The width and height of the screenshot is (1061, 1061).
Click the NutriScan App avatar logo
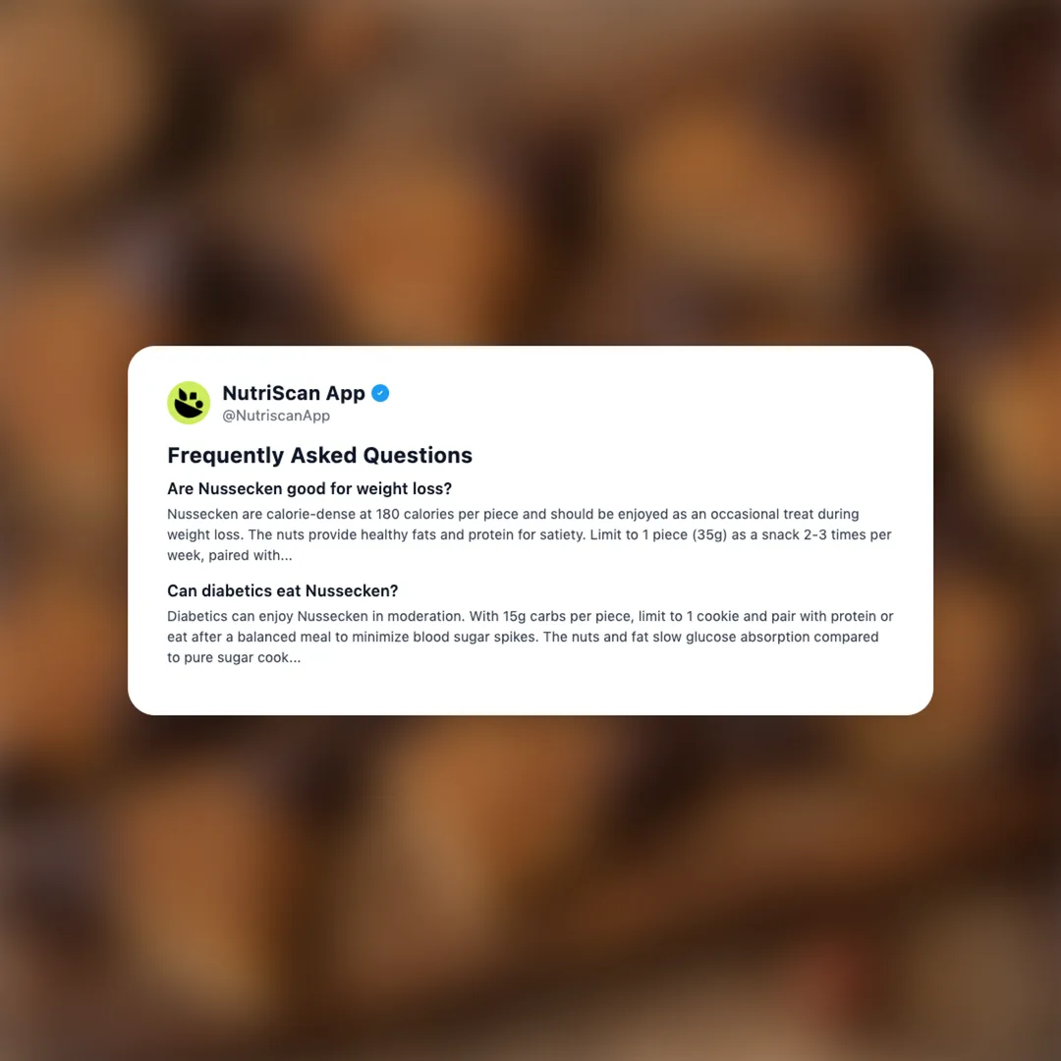point(189,403)
